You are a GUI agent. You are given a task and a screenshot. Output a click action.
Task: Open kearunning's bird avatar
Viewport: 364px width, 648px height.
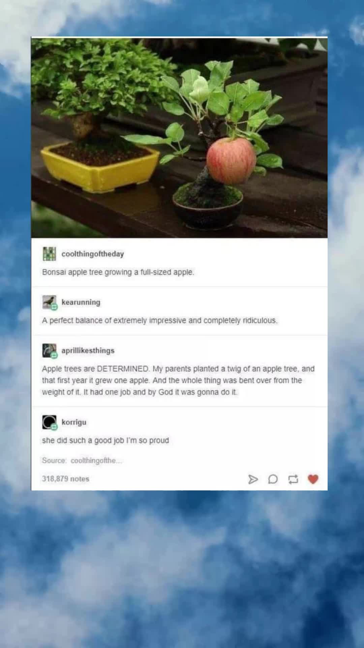[49, 302]
